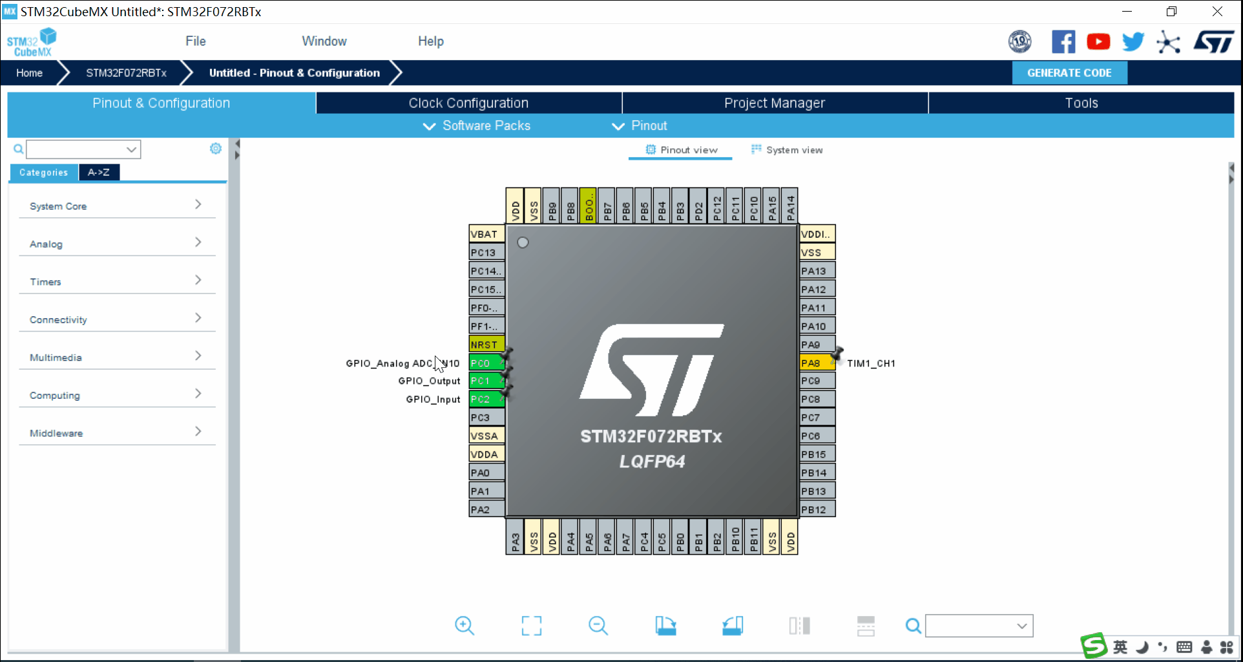Click the fit-to-screen icon in bottom toolbar
The height and width of the screenshot is (662, 1243).
[x=532, y=625]
